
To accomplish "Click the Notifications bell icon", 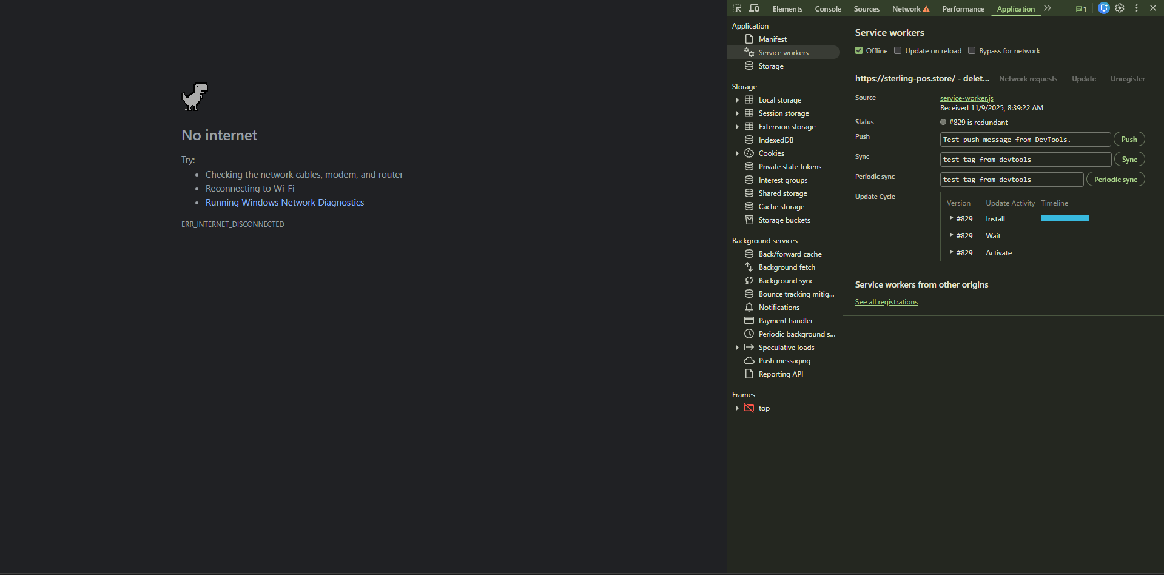I will (749, 308).
